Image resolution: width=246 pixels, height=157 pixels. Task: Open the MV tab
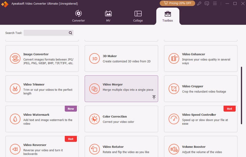click(108, 16)
